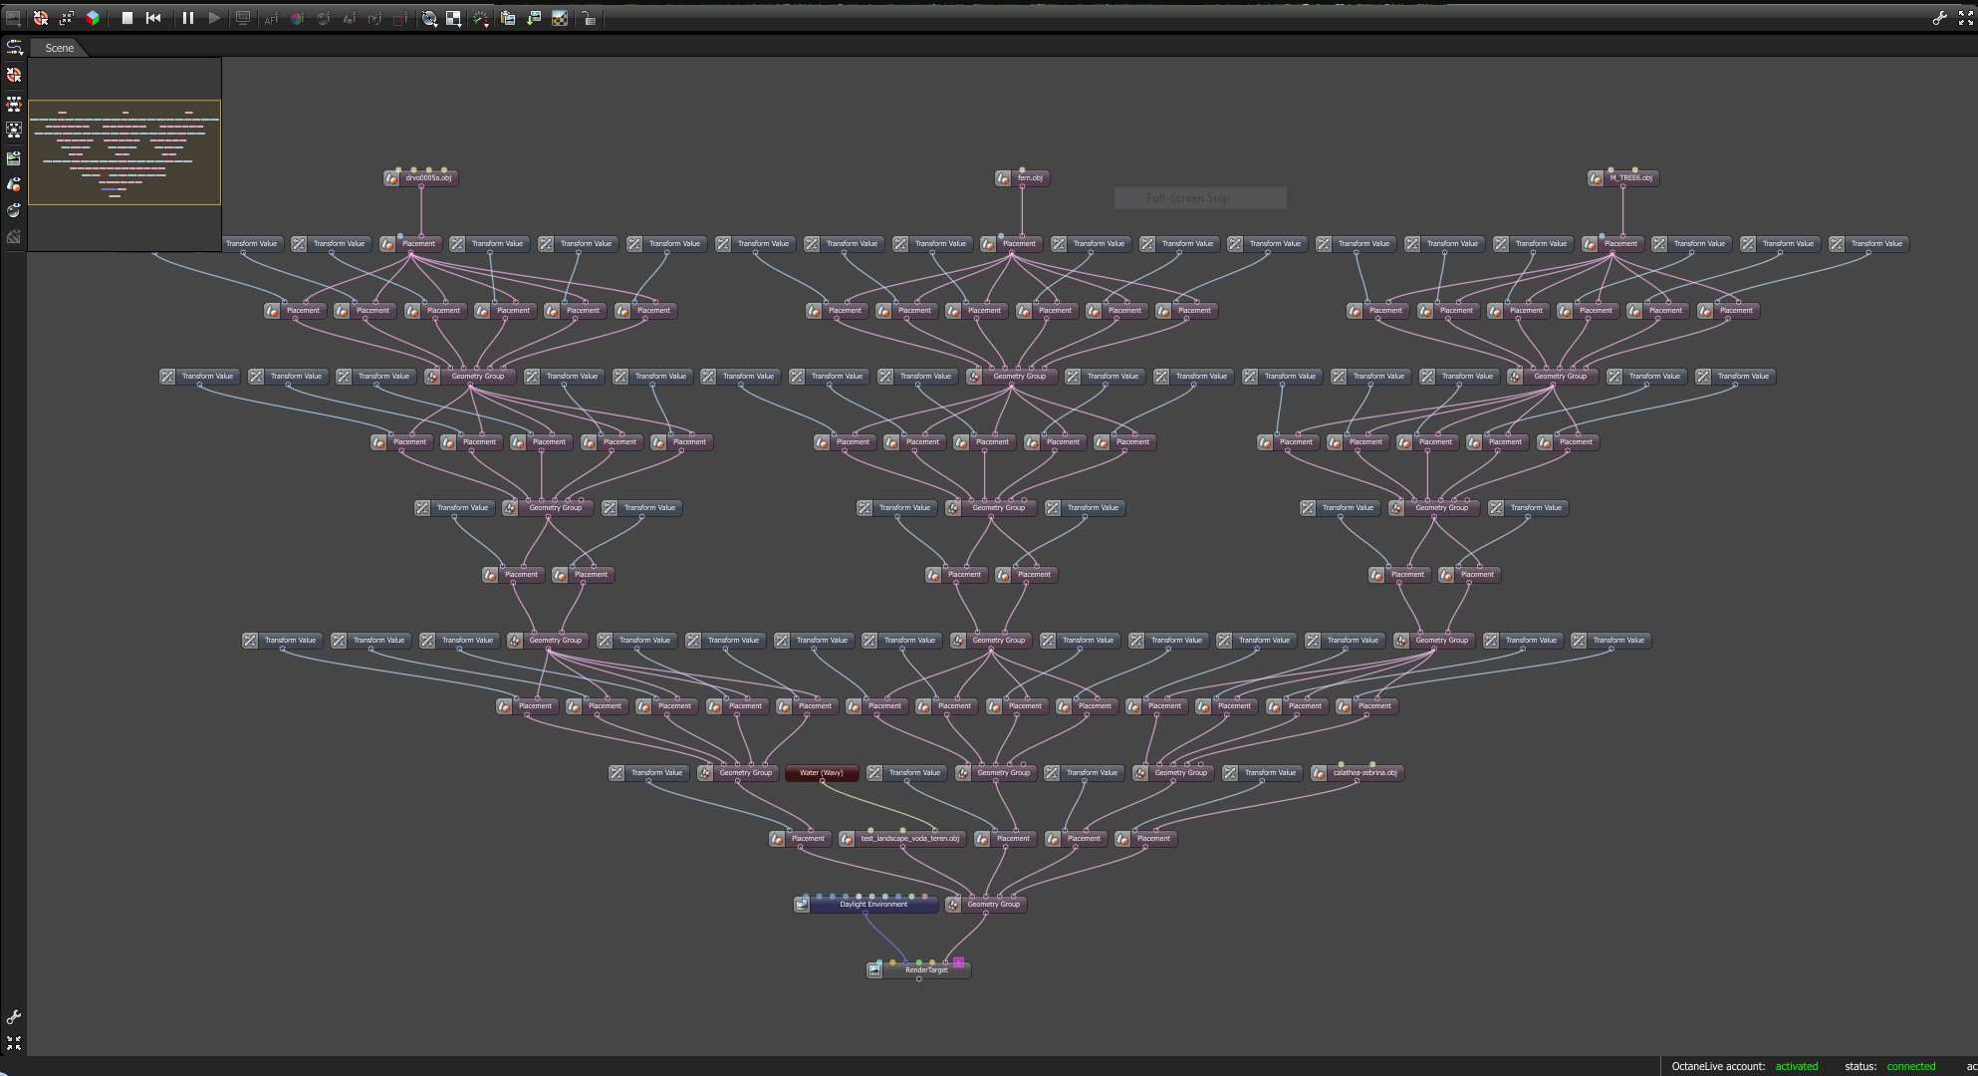
Task: Expand the node connection options dropdown
Action: pos(14,47)
